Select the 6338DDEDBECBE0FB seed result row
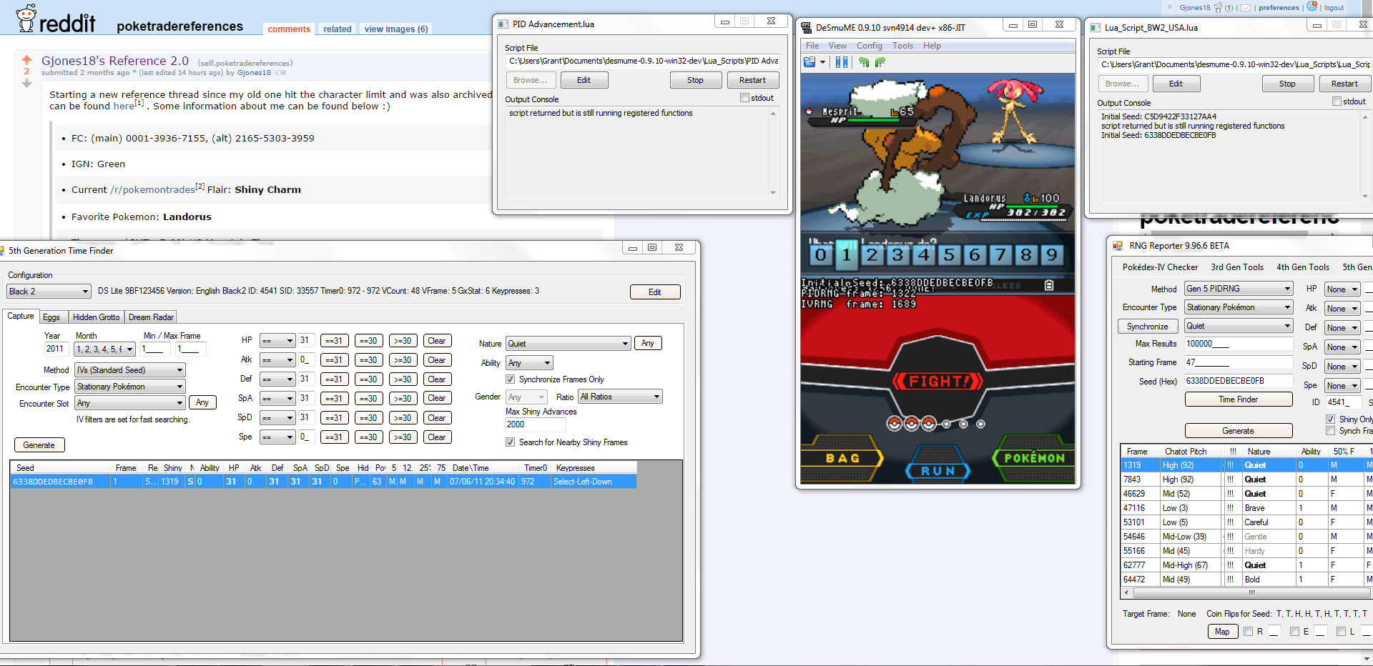The width and height of the screenshot is (1373, 666). pos(323,482)
